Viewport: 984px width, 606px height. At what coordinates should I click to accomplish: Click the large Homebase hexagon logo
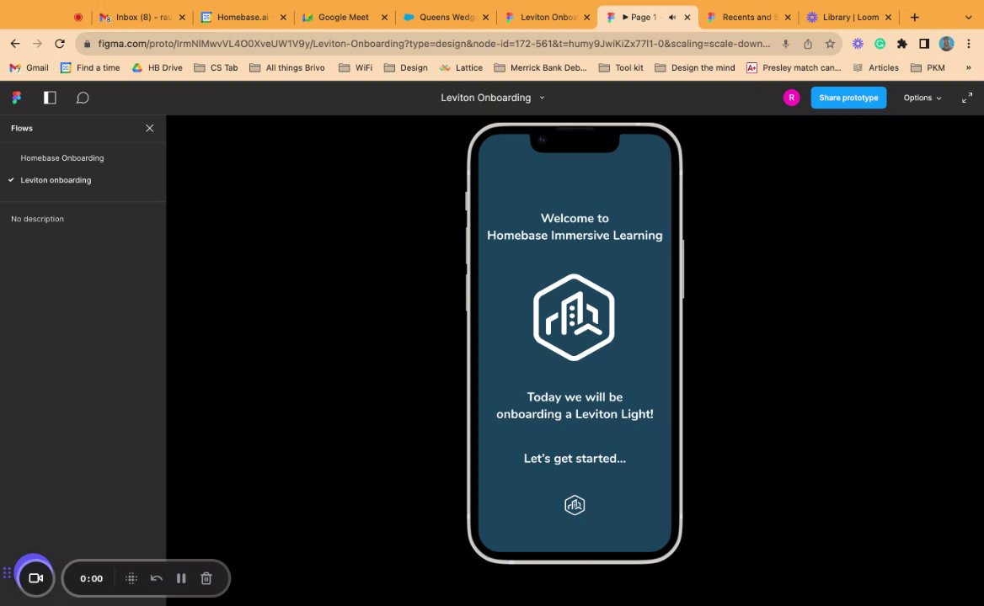coord(574,317)
